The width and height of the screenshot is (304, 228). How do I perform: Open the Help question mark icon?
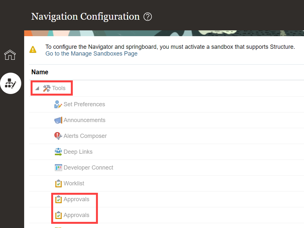tap(148, 16)
